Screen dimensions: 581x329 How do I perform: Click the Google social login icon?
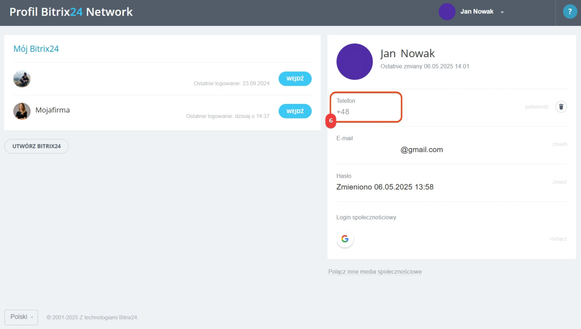pyautogui.click(x=345, y=239)
